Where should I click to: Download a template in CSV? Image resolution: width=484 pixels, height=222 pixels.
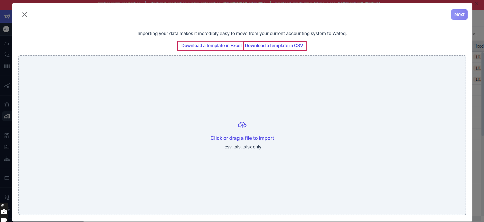click(x=274, y=46)
